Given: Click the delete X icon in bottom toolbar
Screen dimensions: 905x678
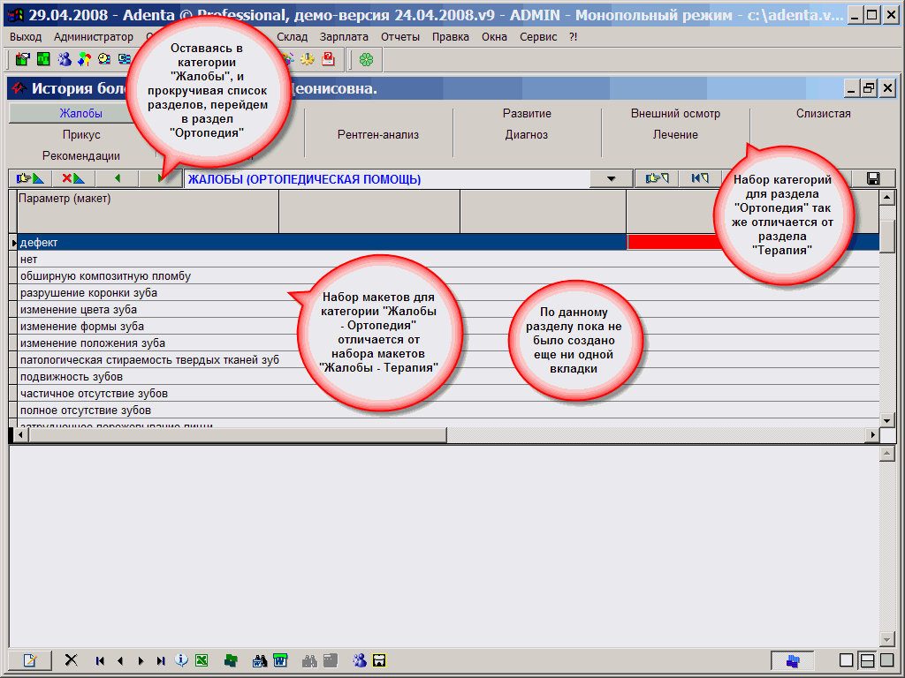Looking at the screenshot, I should click(x=72, y=660).
